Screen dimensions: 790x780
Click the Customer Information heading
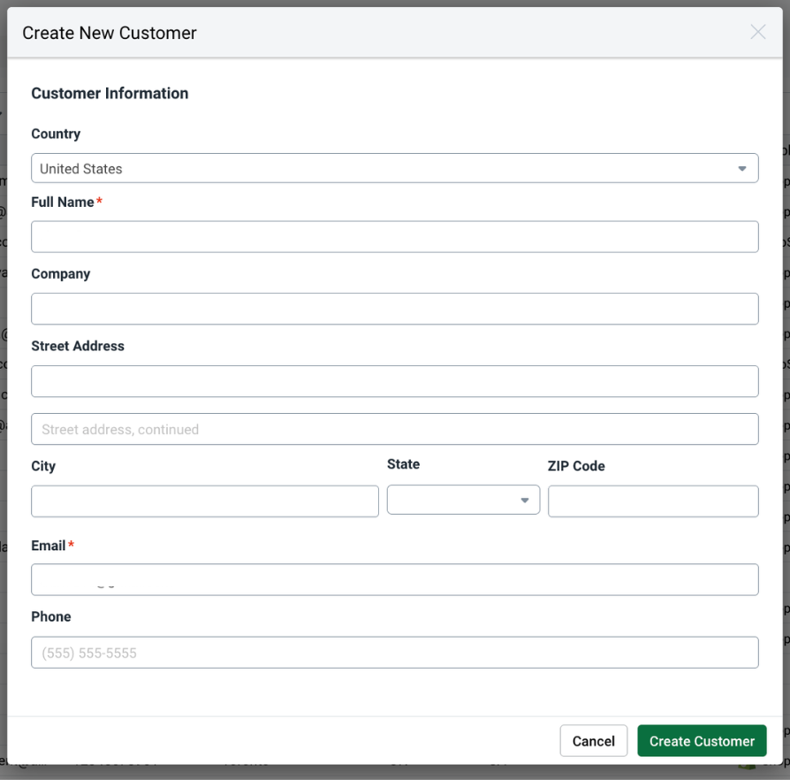[x=110, y=93]
